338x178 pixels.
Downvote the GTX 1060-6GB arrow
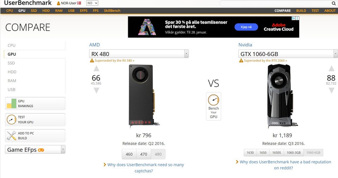[x=331, y=90]
